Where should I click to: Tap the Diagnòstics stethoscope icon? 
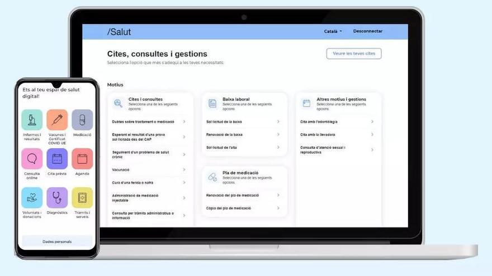(x=57, y=197)
